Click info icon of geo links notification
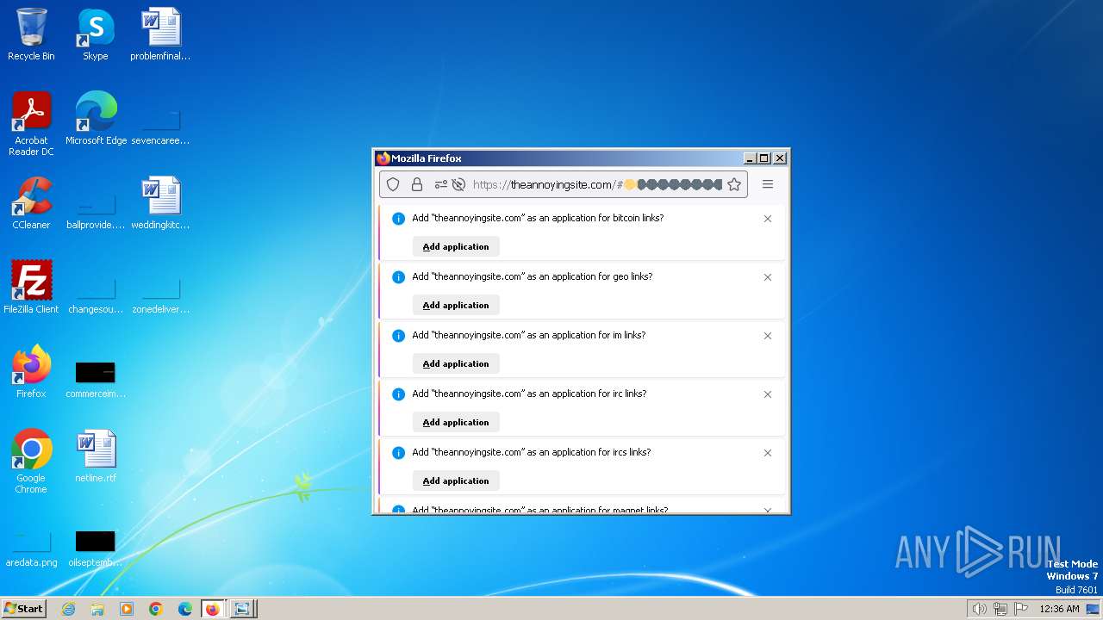This screenshot has width=1103, height=620. 398,277
